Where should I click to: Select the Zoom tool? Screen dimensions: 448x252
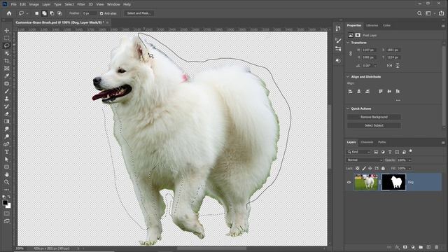click(6, 182)
